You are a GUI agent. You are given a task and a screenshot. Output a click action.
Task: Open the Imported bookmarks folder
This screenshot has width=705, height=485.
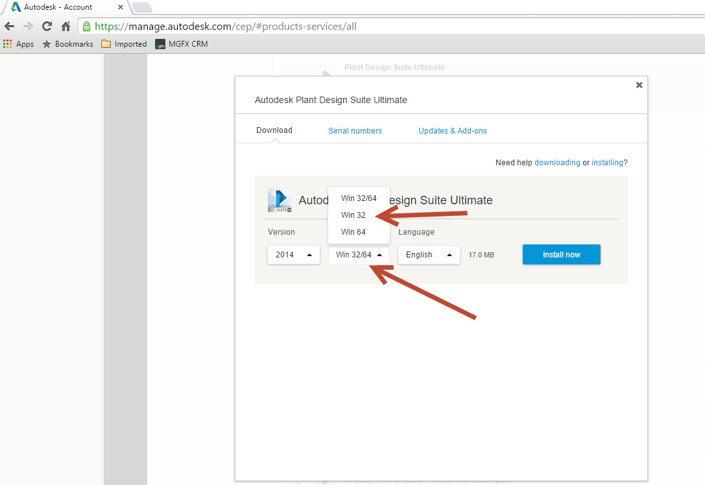coord(124,44)
